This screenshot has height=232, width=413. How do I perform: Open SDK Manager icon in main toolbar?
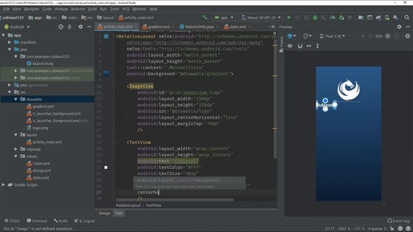coord(396,17)
